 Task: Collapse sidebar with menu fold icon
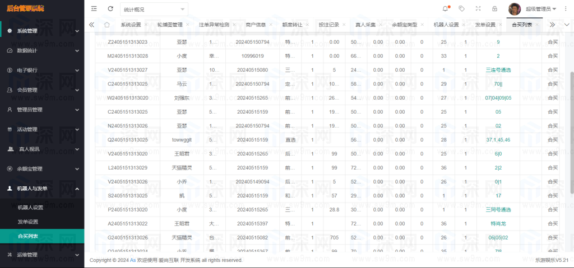94,9
